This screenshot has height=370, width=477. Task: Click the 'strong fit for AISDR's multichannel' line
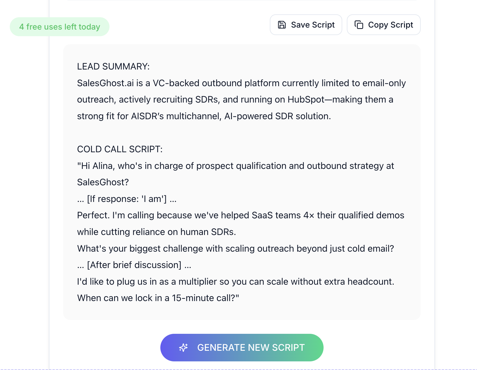(x=204, y=116)
